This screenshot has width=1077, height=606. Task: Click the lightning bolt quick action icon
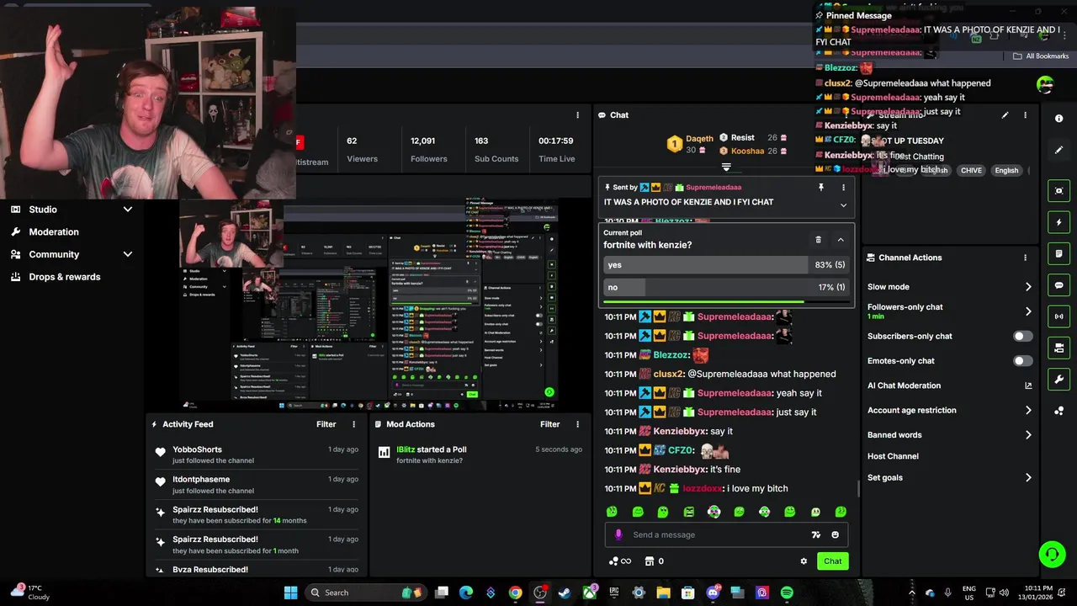1058,222
